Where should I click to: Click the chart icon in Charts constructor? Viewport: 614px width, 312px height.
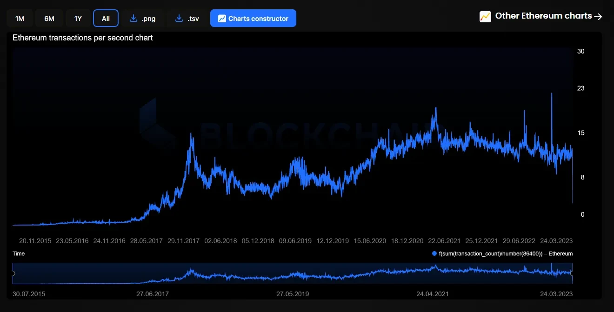(222, 19)
